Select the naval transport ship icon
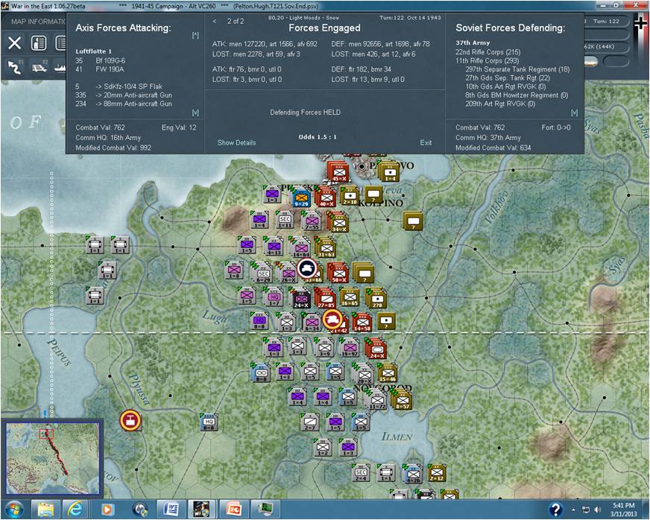This screenshot has width=650, height=520. pos(60,67)
